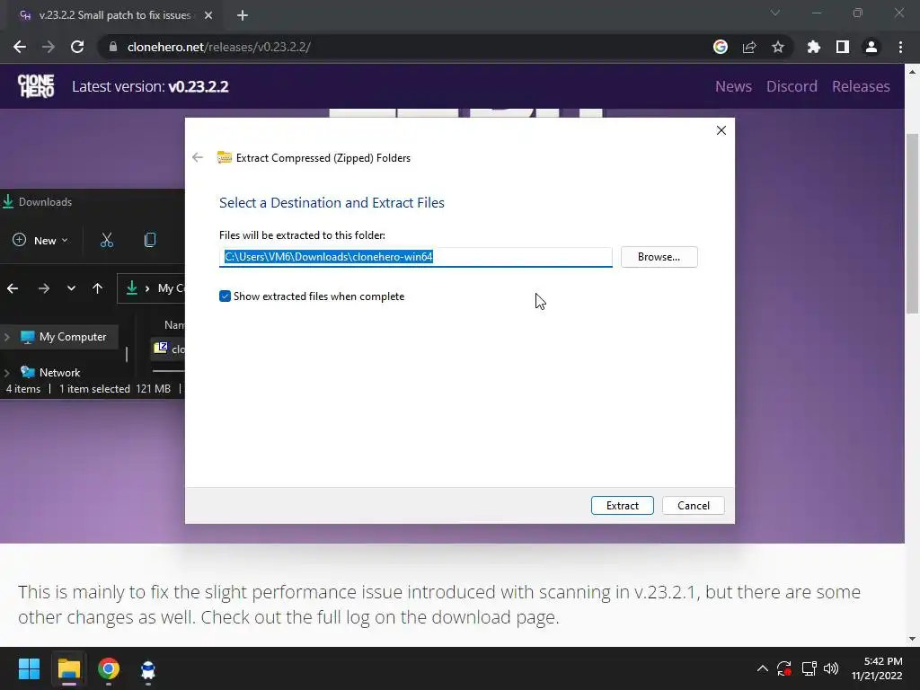The height and width of the screenshot is (690, 920).
Task: Open Chrome extensions puzzle icon
Action: [814, 47]
